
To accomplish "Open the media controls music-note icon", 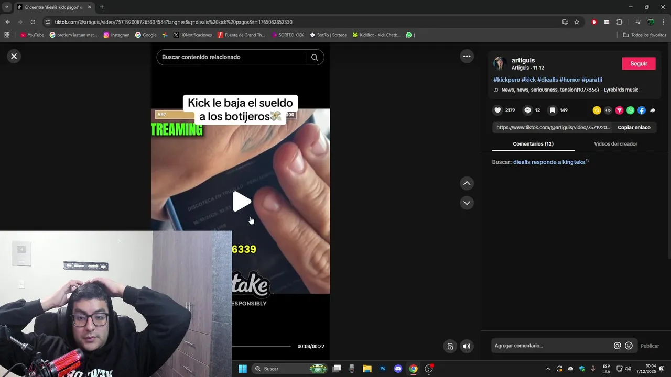I will [638, 22].
